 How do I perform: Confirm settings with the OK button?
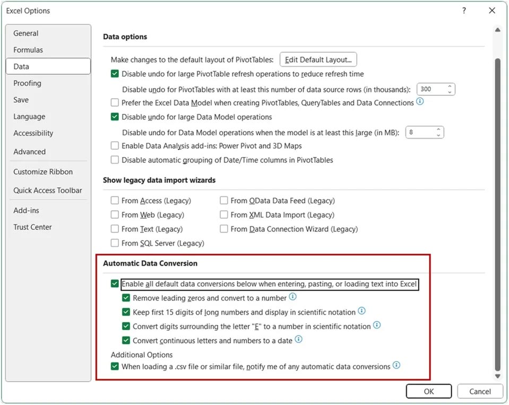(428, 391)
